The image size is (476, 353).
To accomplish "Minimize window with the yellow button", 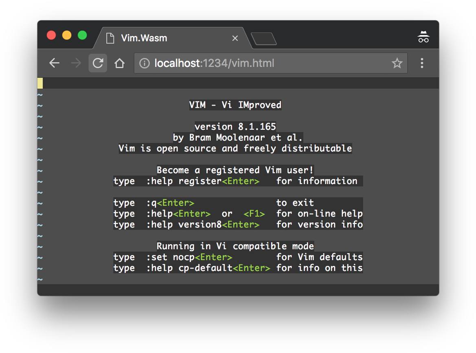I will point(67,35).
